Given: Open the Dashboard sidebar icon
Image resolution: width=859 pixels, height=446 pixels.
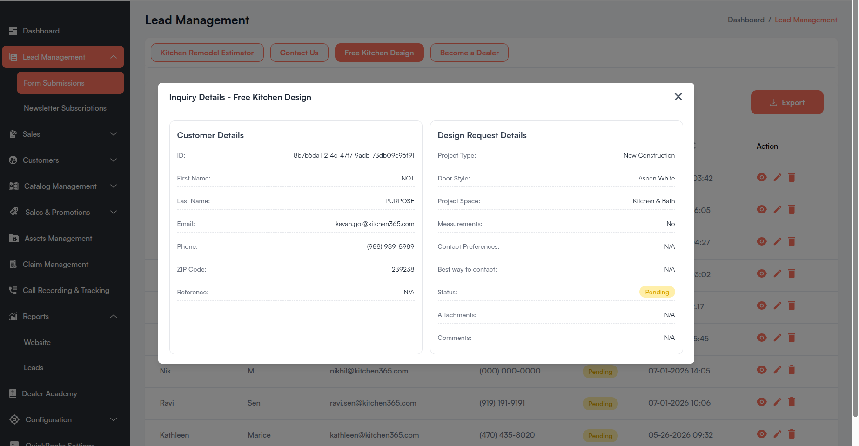Looking at the screenshot, I should tap(13, 31).
